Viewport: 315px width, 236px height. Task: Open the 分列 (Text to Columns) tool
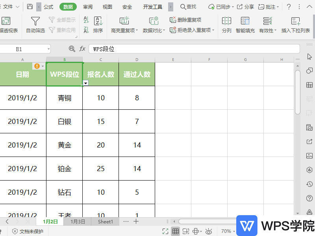[226, 24]
